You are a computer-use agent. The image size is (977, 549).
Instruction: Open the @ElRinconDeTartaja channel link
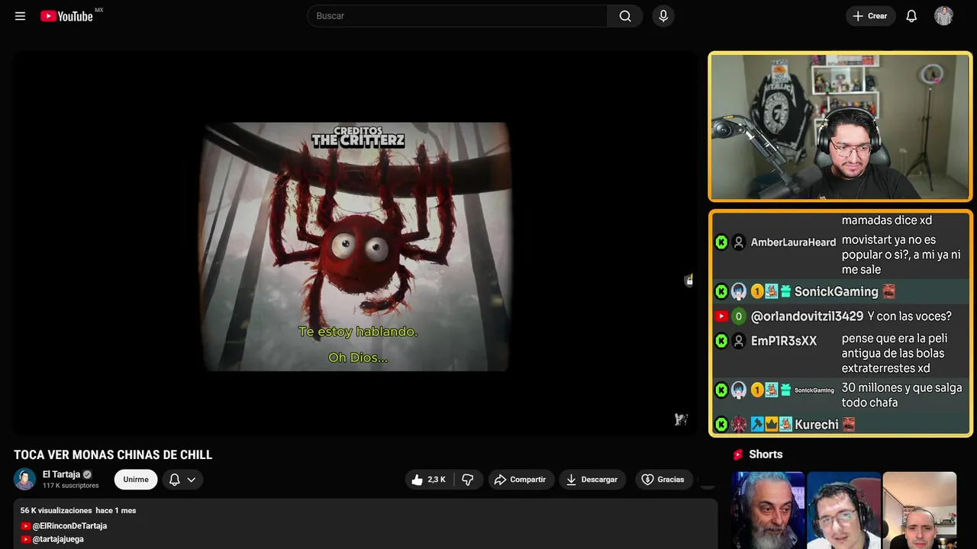[x=69, y=526]
